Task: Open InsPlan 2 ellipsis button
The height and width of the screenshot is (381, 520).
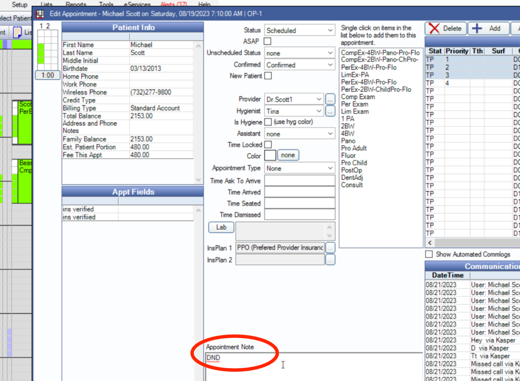Action: 330,260
